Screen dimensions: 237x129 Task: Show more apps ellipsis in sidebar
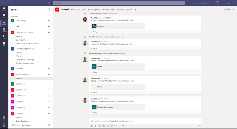coord(4,51)
